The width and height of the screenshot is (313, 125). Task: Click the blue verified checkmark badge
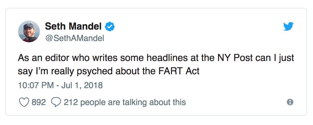(x=109, y=27)
